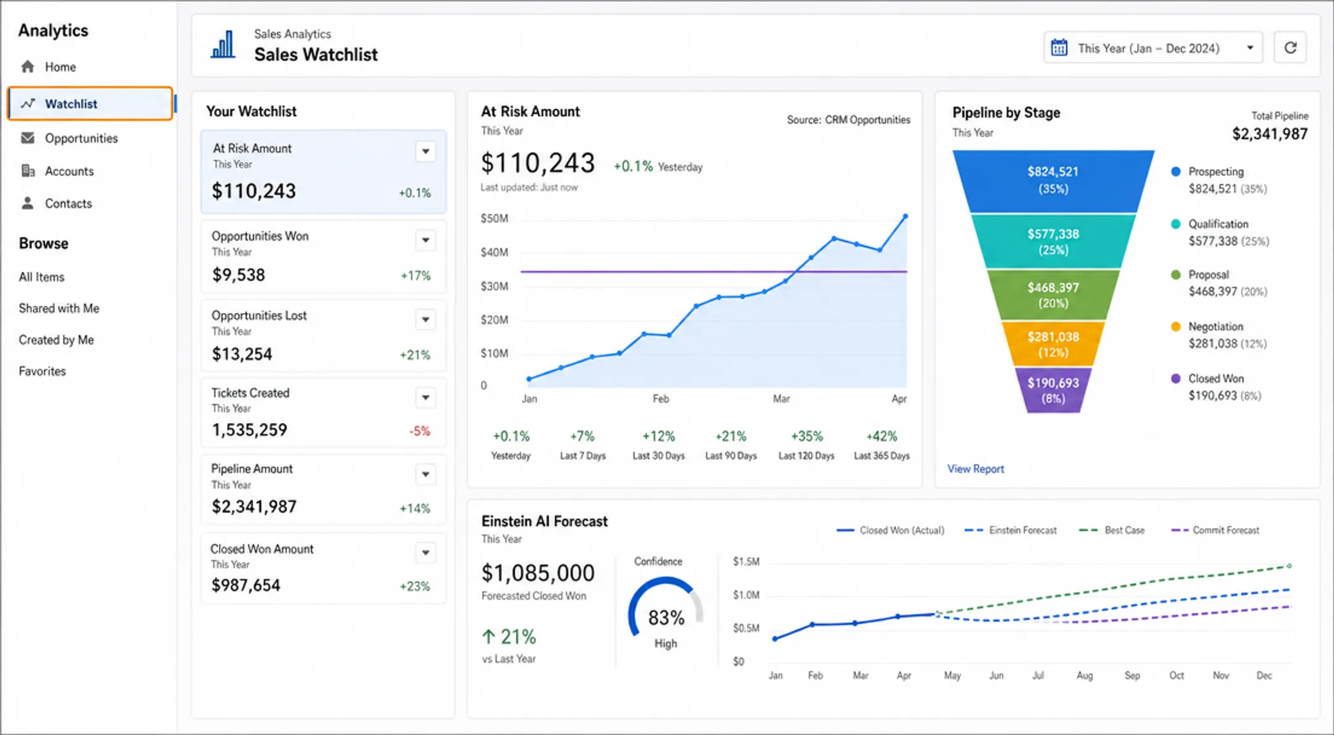
Task: Select the Opportunities Lost $13,254 card
Action: 323,335
